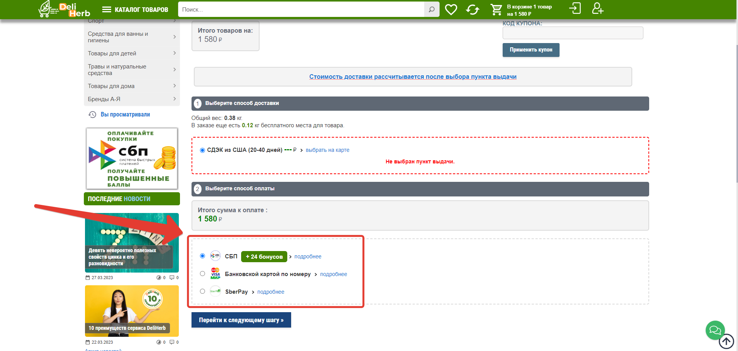This screenshot has width=738, height=351.
Task: Click the 'Итого сумма к оплате' label
Action: 232,210
